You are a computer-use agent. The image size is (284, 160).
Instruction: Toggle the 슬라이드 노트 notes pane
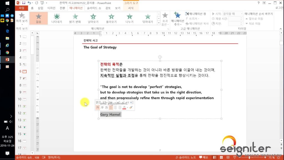[186, 157]
